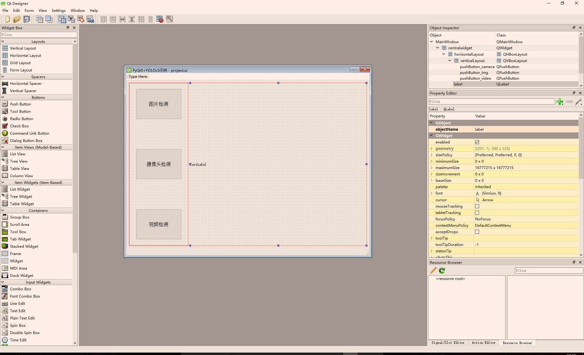Select the Edit Widgets mode icon
584x355 pixels.
tap(62, 19)
